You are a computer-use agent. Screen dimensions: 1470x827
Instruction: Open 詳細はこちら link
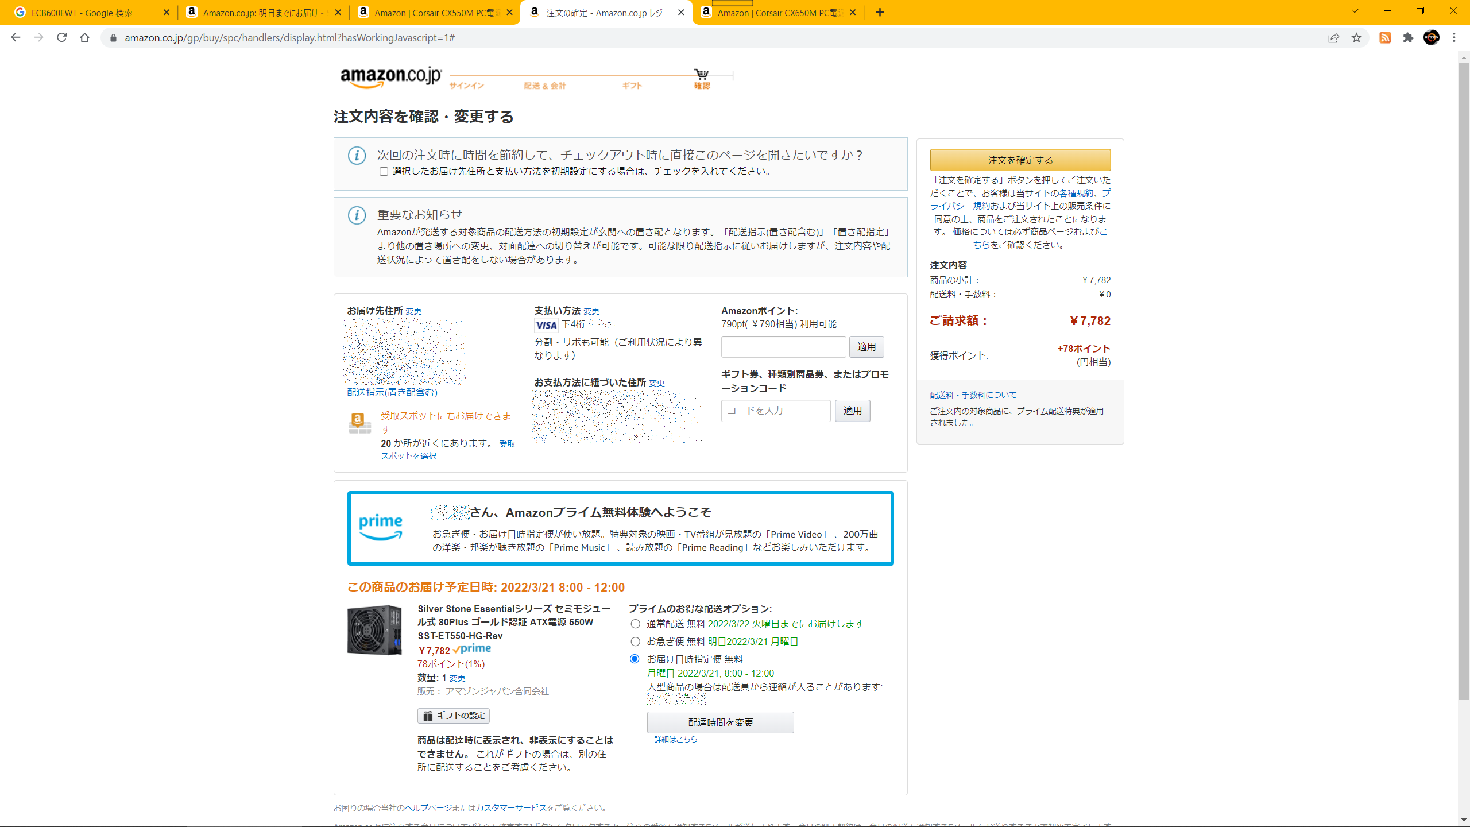(676, 740)
